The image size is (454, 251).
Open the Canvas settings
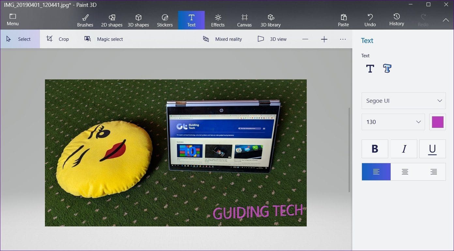[244, 20]
